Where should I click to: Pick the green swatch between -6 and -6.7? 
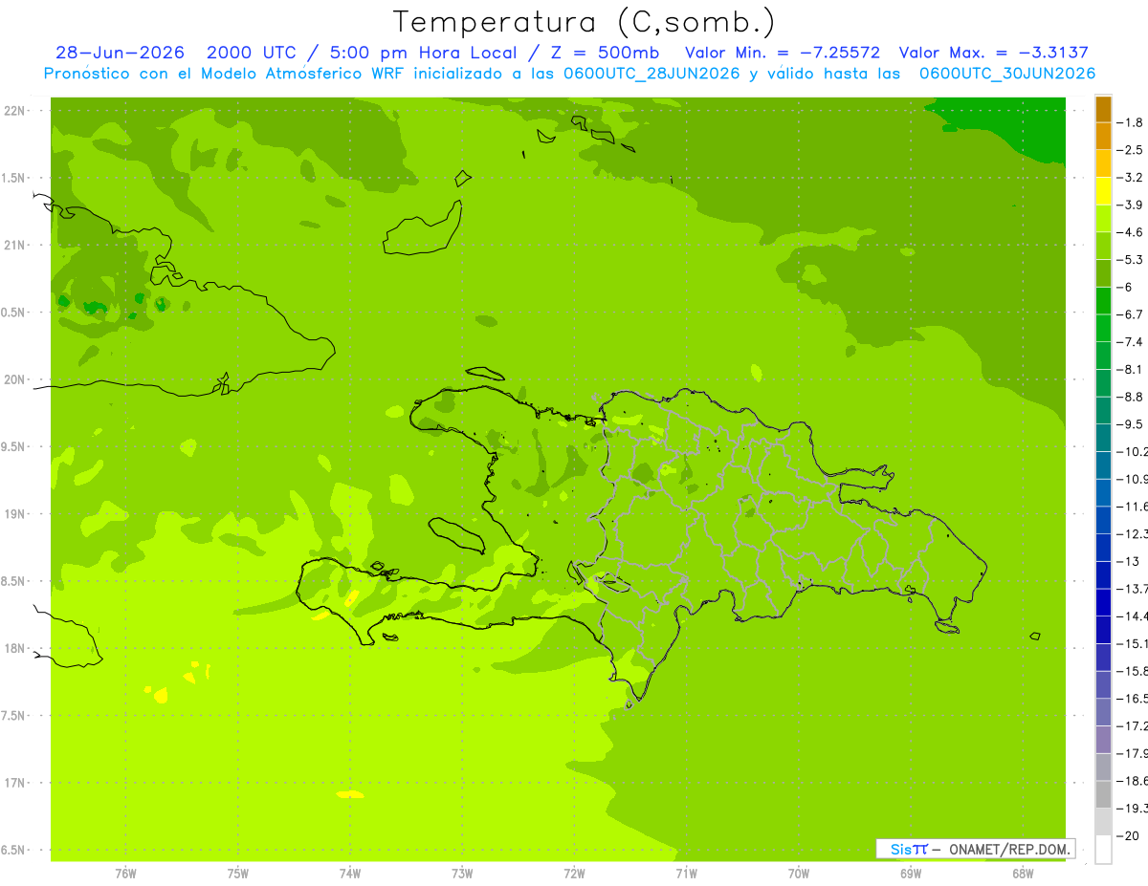click(x=1103, y=301)
